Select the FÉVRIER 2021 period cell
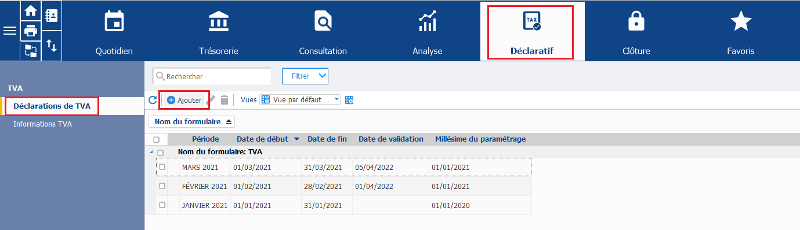This screenshot has width=800, height=230. tap(205, 186)
